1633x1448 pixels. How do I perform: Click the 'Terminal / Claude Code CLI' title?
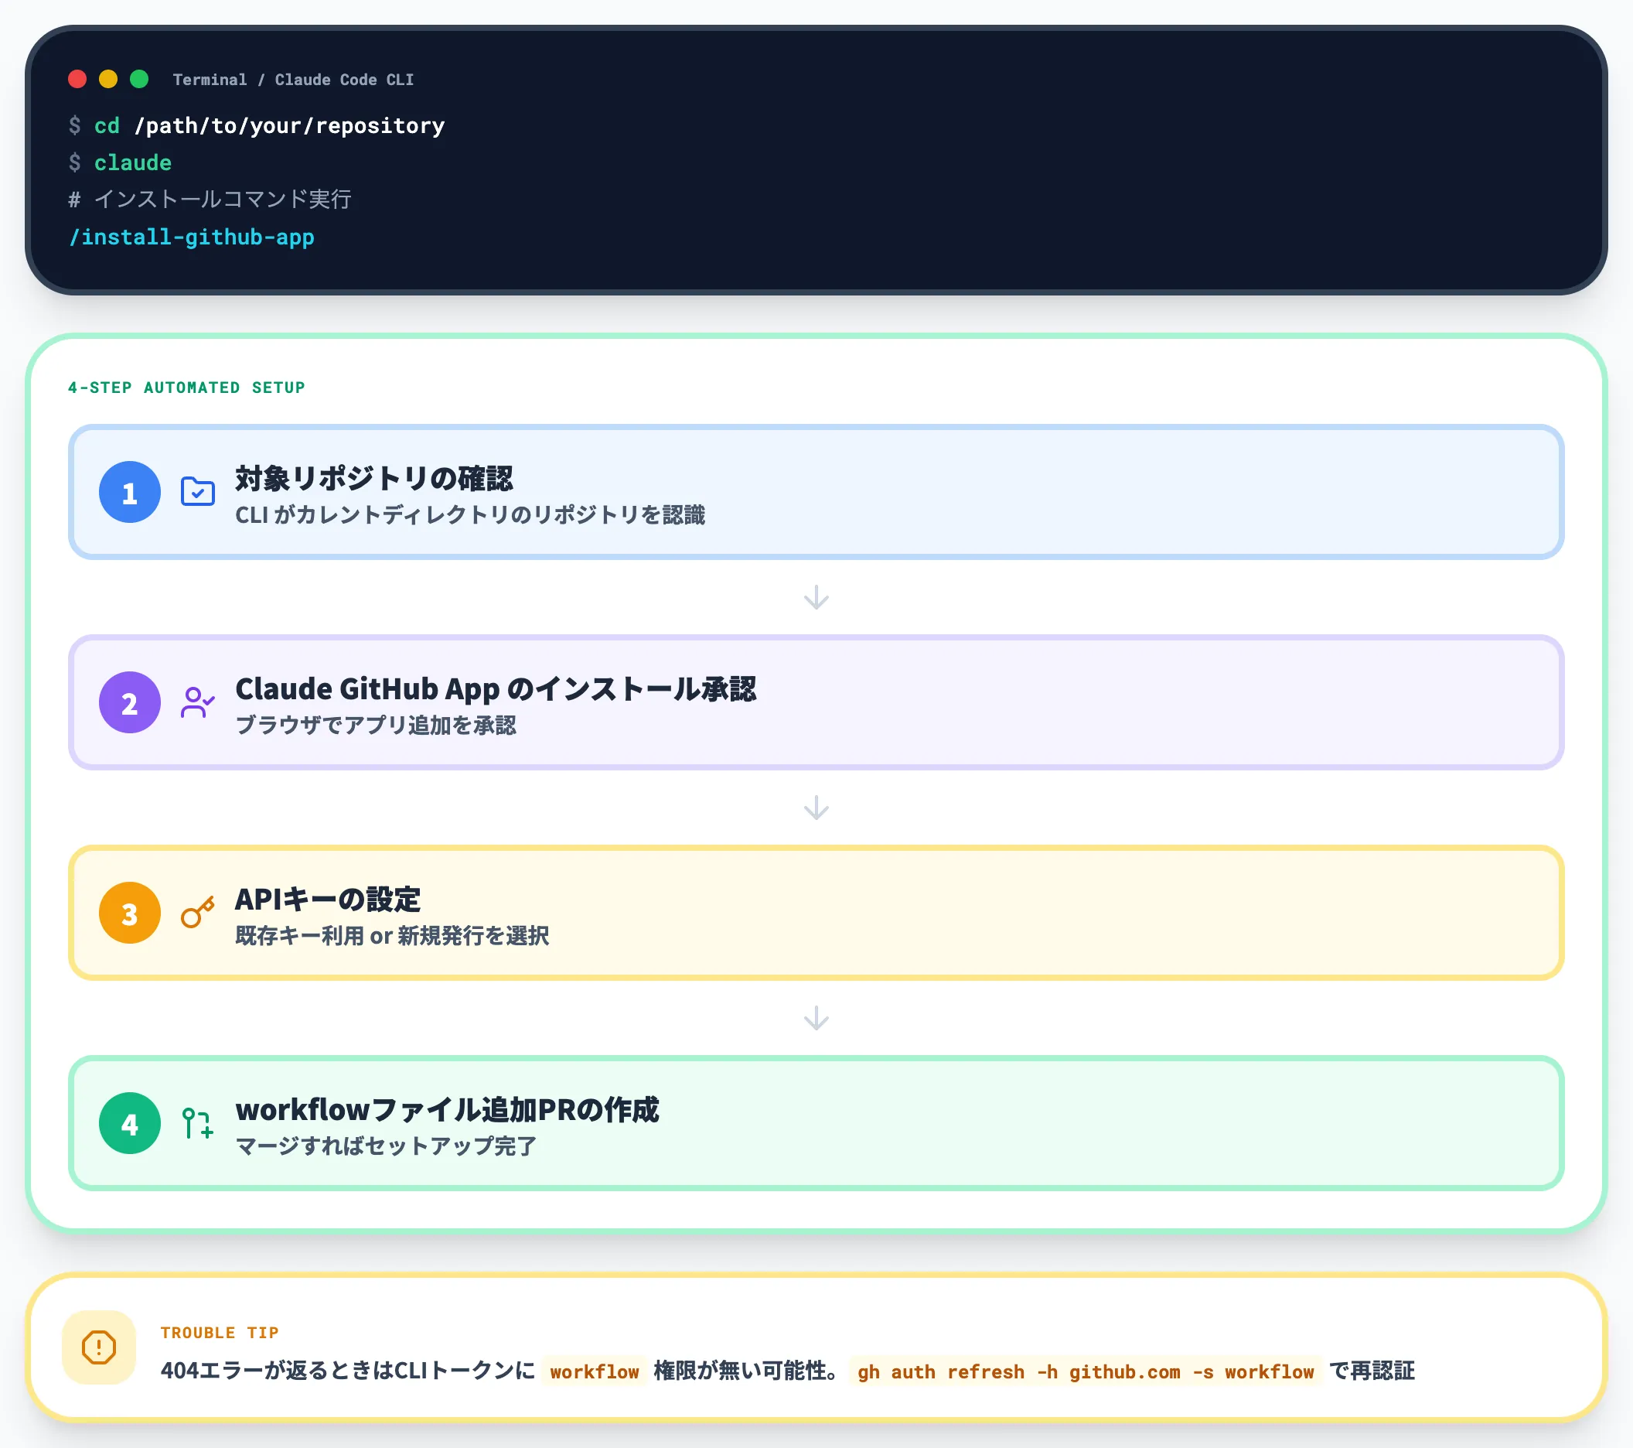(293, 80)
